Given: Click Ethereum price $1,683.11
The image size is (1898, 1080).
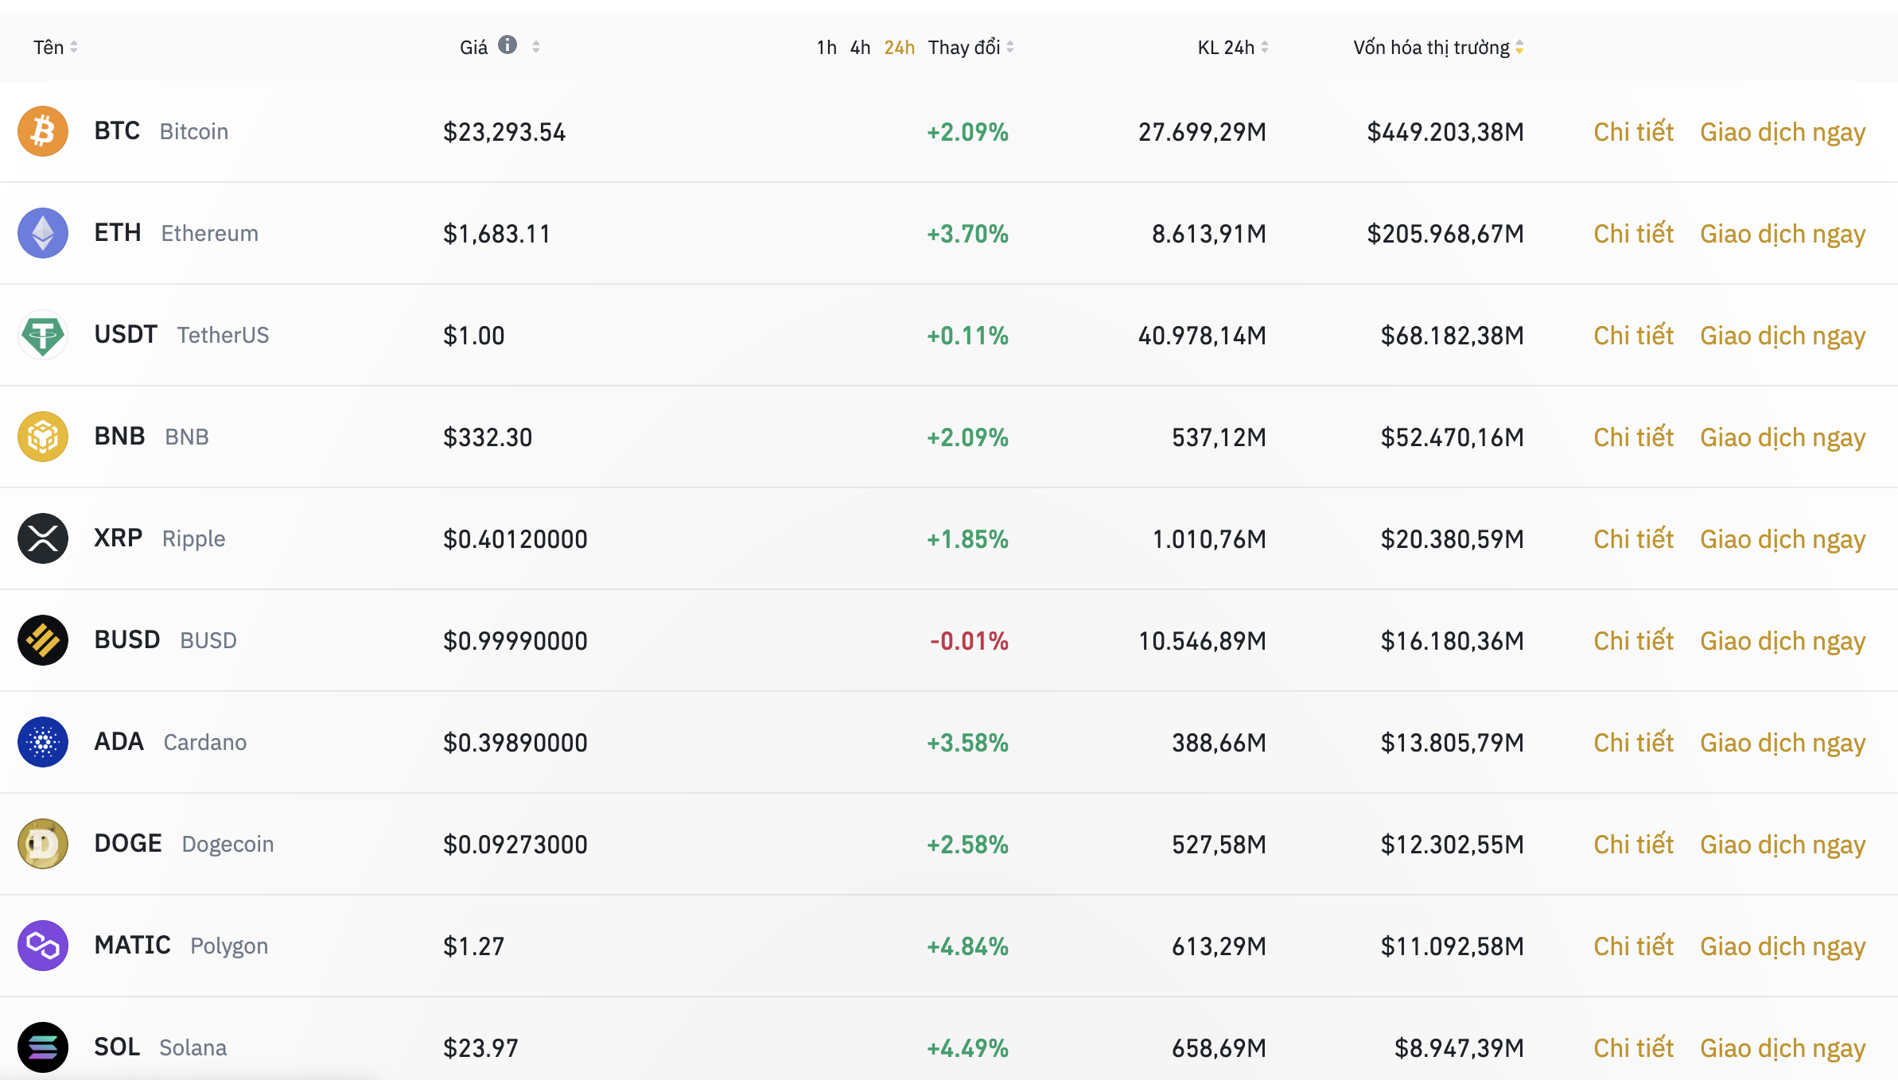Looking at the screenshot, I should tap(496, 234).
